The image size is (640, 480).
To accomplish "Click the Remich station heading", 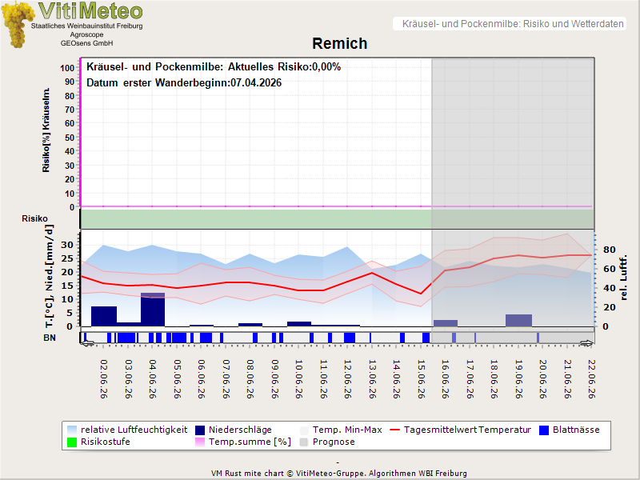I will tap(339, 44).
